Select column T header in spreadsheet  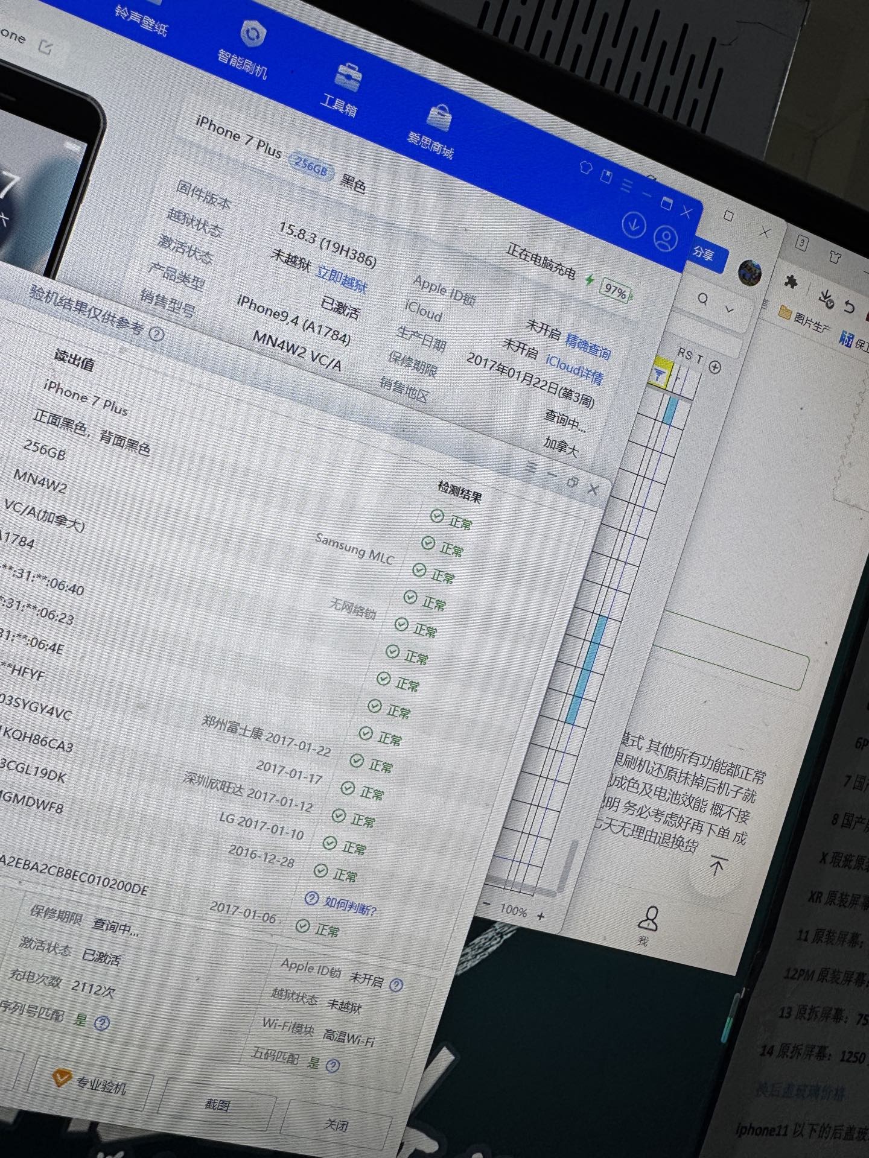click(699, 359)
